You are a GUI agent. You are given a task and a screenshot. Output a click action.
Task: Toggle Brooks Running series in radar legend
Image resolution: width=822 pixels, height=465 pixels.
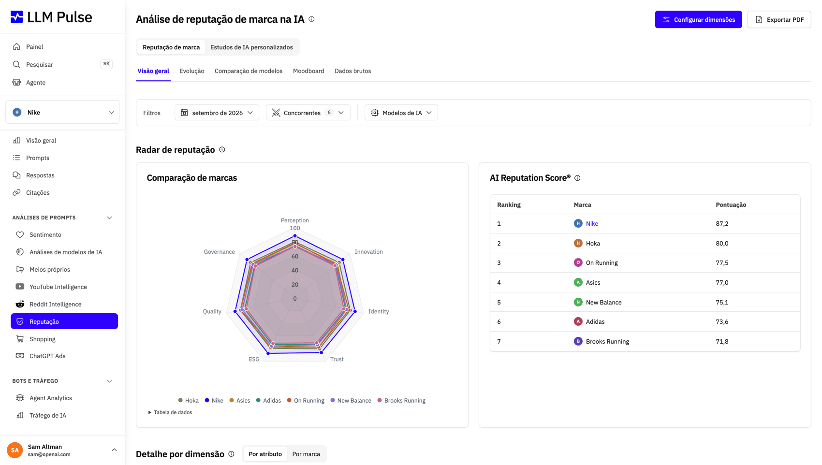tap(401, 400)
